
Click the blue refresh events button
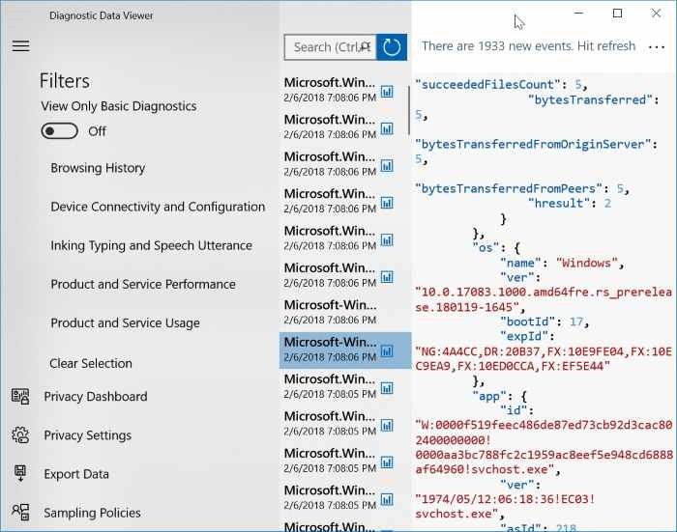click(x=391, y=46)
